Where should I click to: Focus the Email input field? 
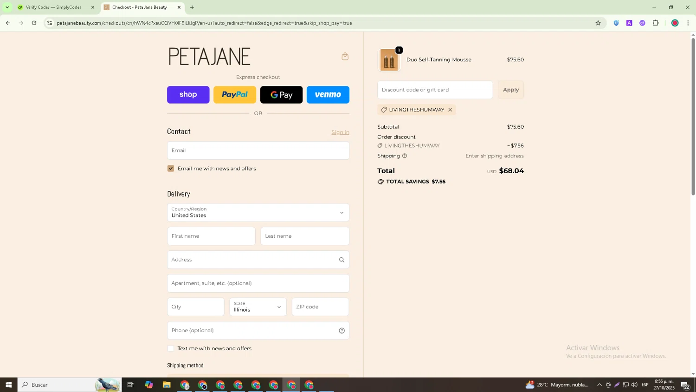[258, 150]
